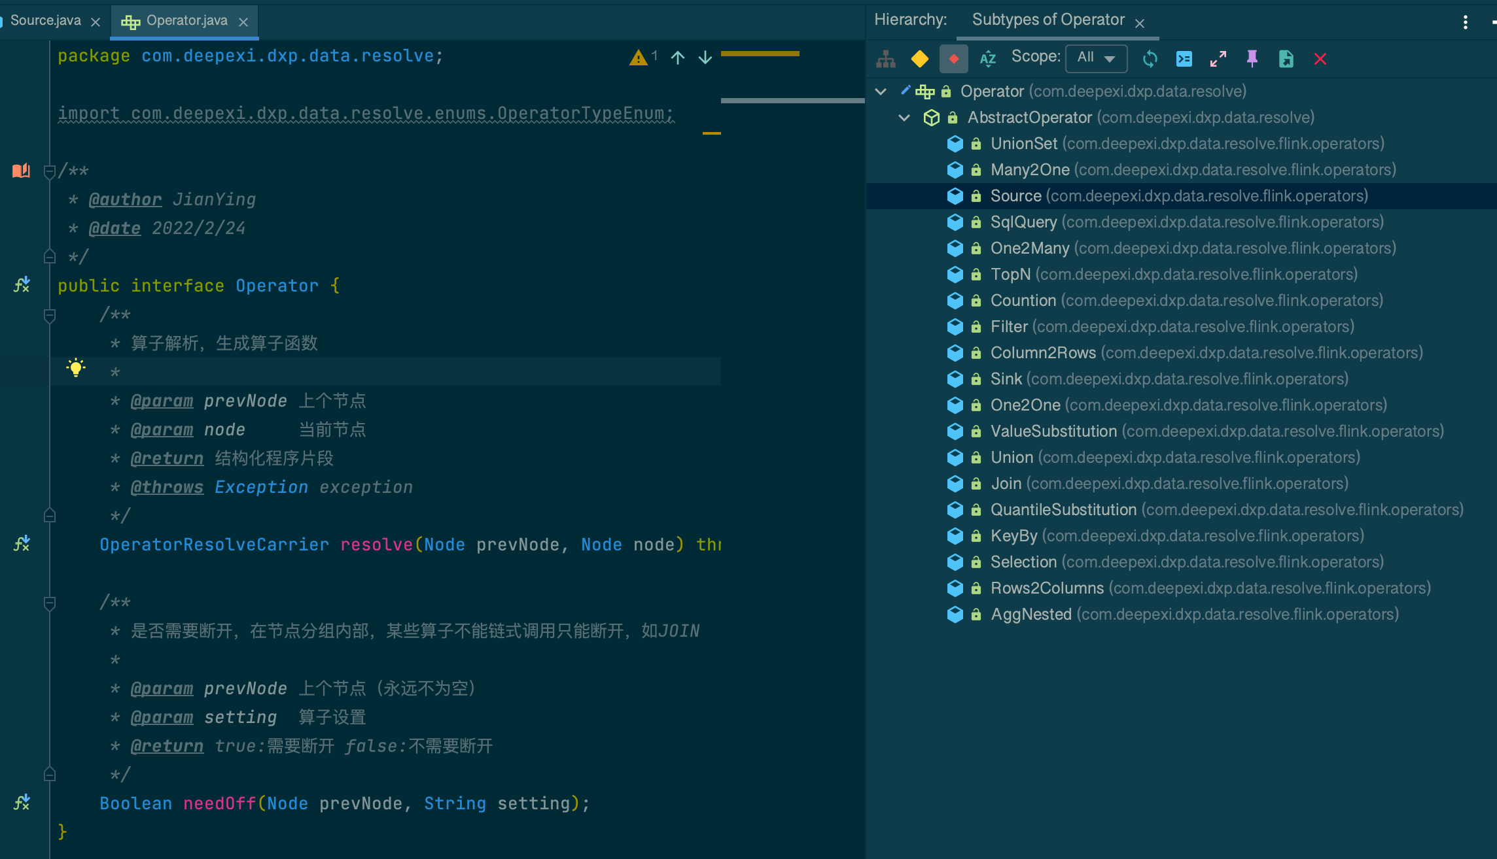
Task: Switch to the Source.java editor tab
Action: pyautogui.click(x=46, y=20)
